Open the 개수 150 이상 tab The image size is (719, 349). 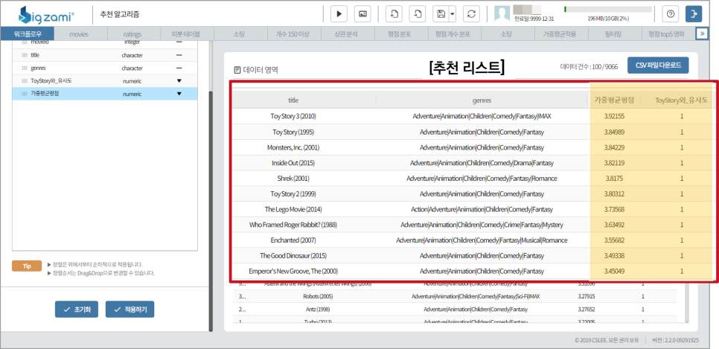(293, 34)
